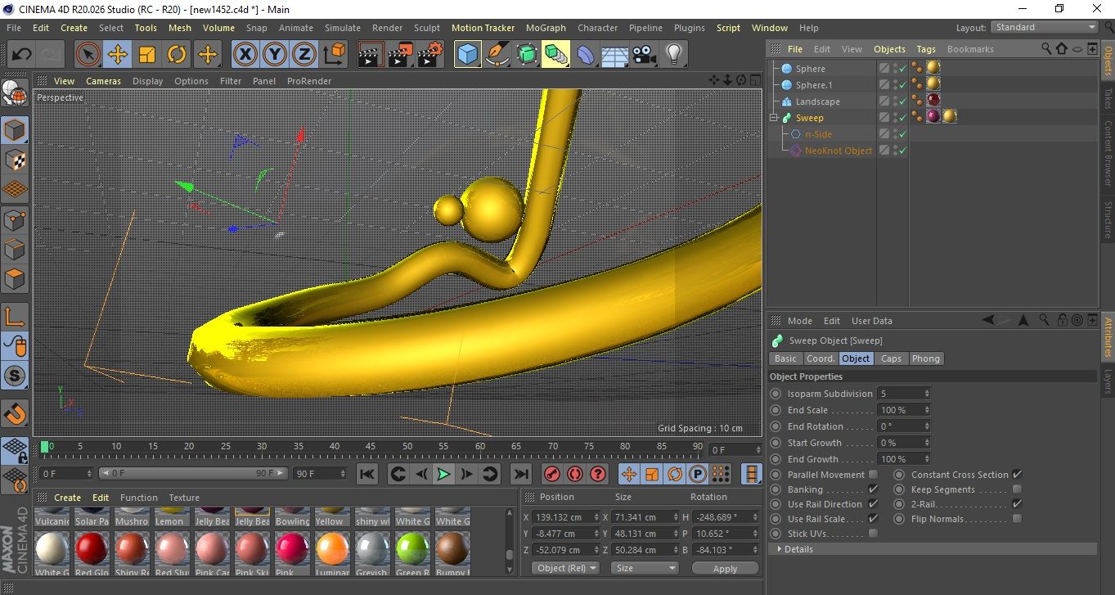
Task: Switch to the Caps tab
Action: (891, 358)
